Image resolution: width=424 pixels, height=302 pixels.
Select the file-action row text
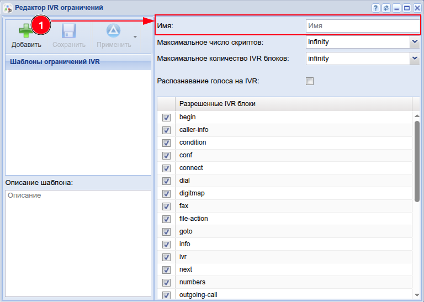point(194,219)
